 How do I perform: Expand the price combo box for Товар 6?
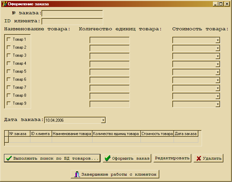pyautogui.click(x=218, y=80)
